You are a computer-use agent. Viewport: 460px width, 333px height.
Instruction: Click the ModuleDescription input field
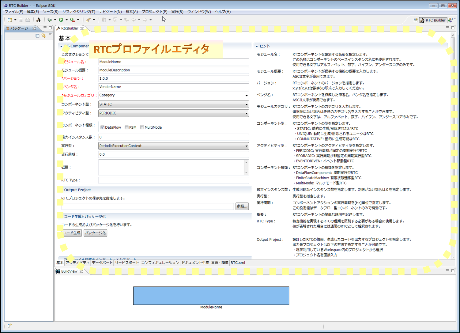pyautogui.click(x=173, y=70)
